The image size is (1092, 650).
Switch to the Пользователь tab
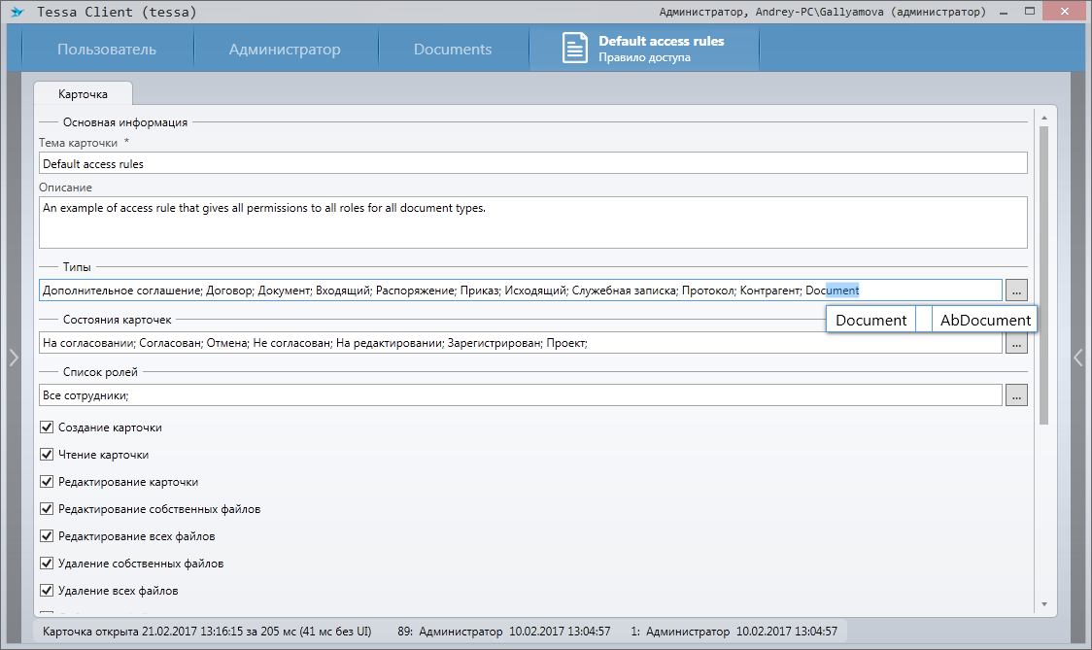click(106, 50)
